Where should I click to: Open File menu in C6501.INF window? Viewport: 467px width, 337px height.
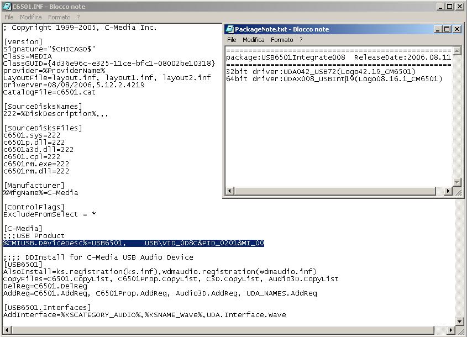(9, 17)
